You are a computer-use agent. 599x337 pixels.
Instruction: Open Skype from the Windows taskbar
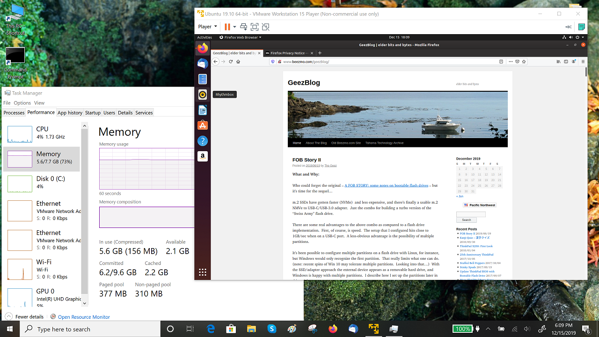coord(271,329)
